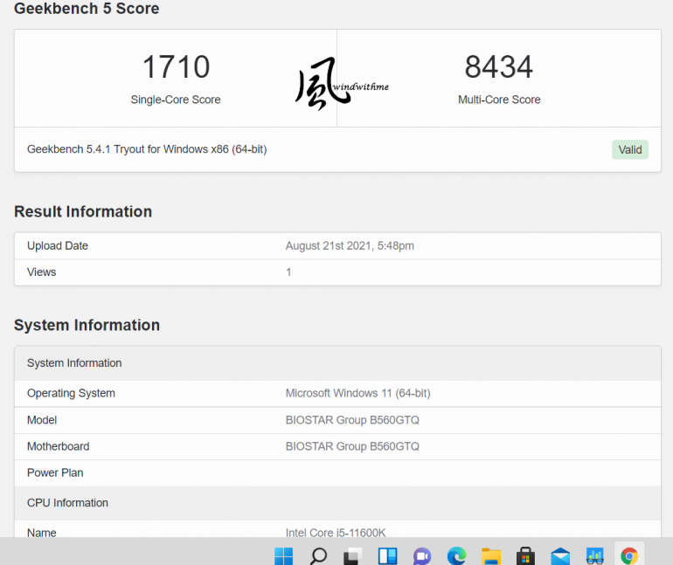Select the Upload Date row
This screenshot has height=565, width=673.
coord(337,245)
